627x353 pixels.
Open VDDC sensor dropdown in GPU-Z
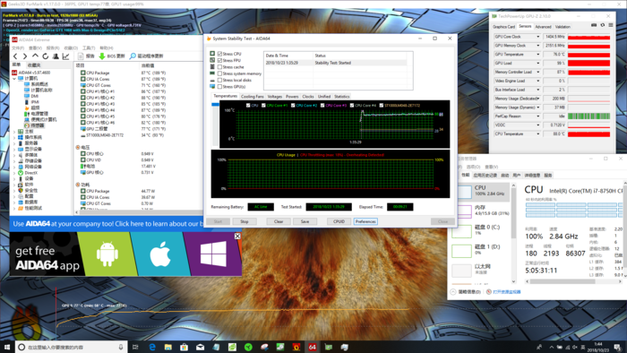[537, 125]
